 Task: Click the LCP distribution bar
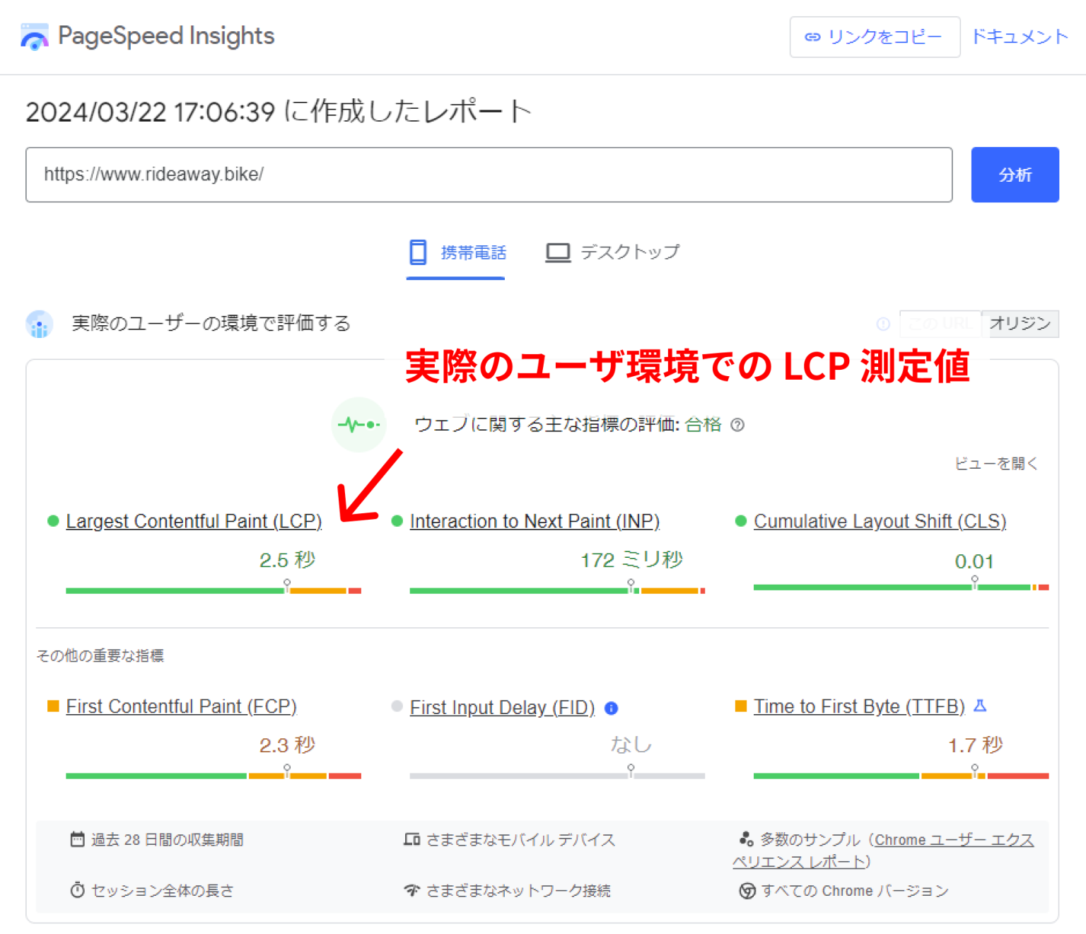[x=213, y=590]
